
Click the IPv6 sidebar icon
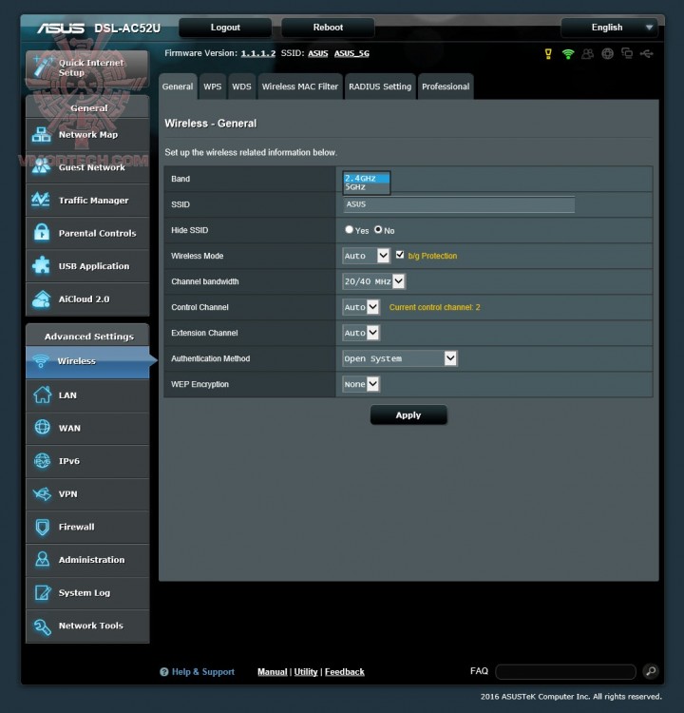[42, 461]
